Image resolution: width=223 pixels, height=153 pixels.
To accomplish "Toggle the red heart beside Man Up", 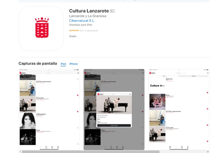I will pos(207,93).
